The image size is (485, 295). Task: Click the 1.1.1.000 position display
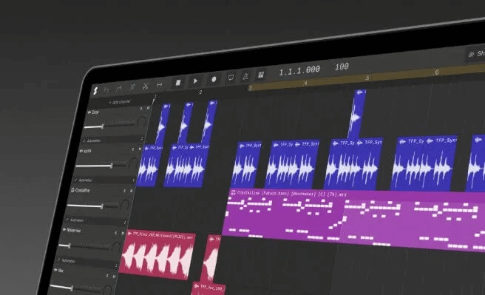pyautogui.click(x=299, y=70)
